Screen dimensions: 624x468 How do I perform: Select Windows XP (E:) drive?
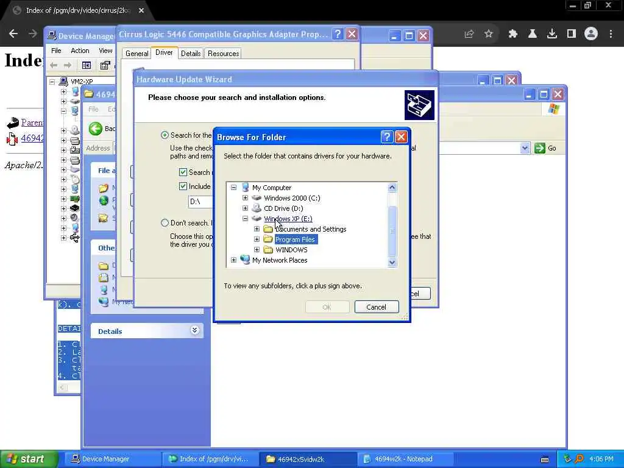288,219
